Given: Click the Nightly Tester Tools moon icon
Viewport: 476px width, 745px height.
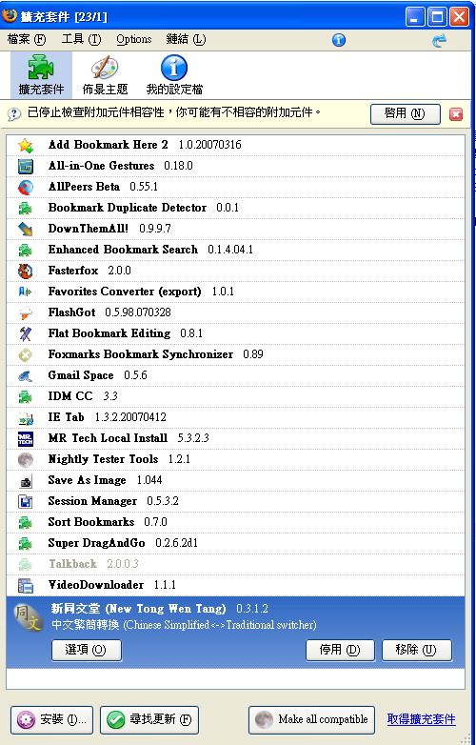Looking at the screenshot, I should pos(26,459).
